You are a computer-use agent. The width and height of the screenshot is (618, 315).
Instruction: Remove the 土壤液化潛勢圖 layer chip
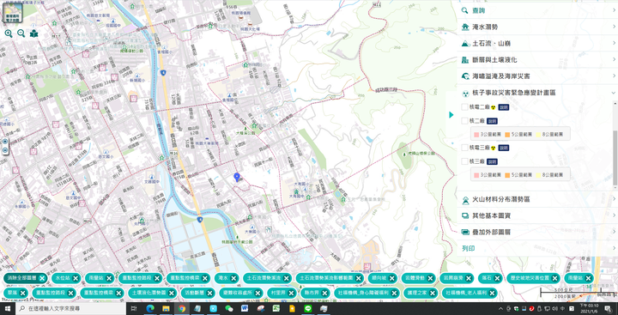pyautogui.click(x=172, y=294)
